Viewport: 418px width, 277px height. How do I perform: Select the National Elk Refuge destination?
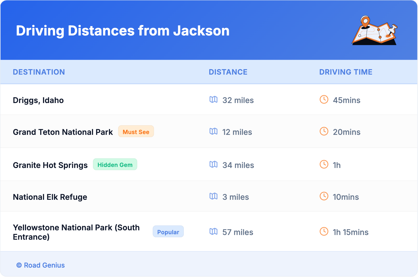(x=50, y=197)
